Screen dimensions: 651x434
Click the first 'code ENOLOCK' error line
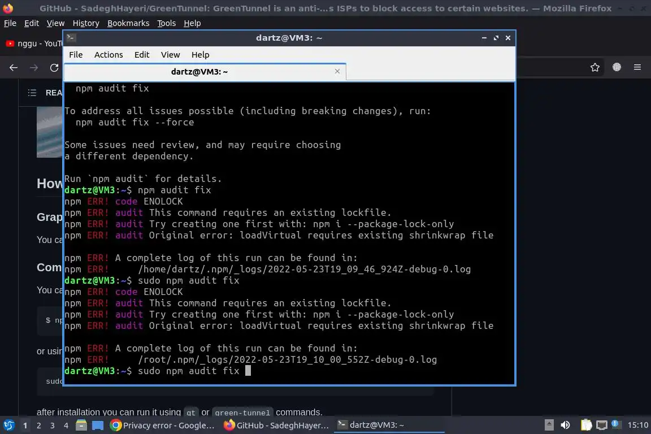point(124,201)
